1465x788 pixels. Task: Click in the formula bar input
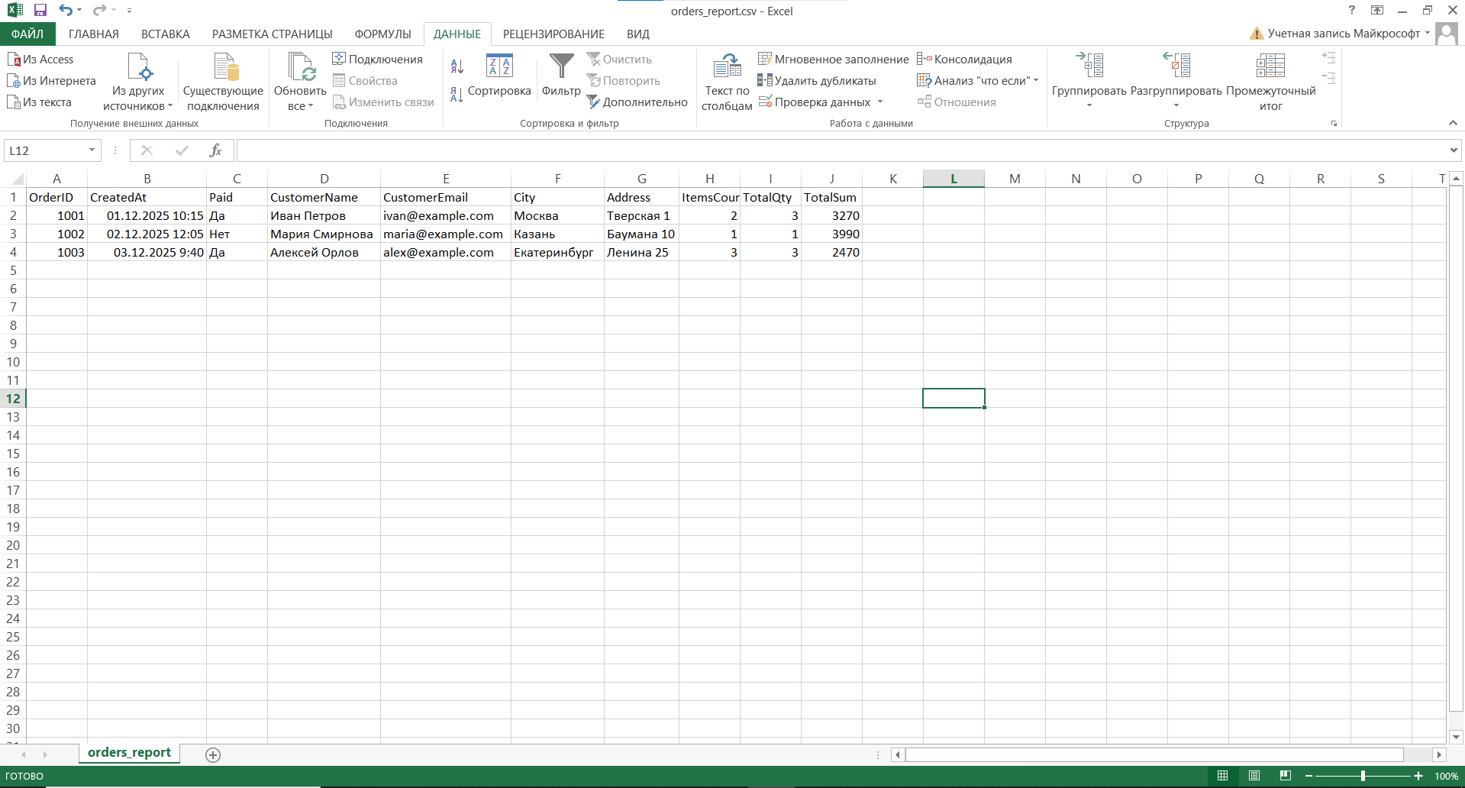(842, 150)
